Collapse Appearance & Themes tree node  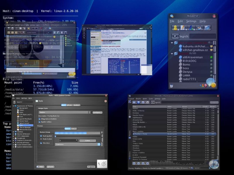coord(13,106)
